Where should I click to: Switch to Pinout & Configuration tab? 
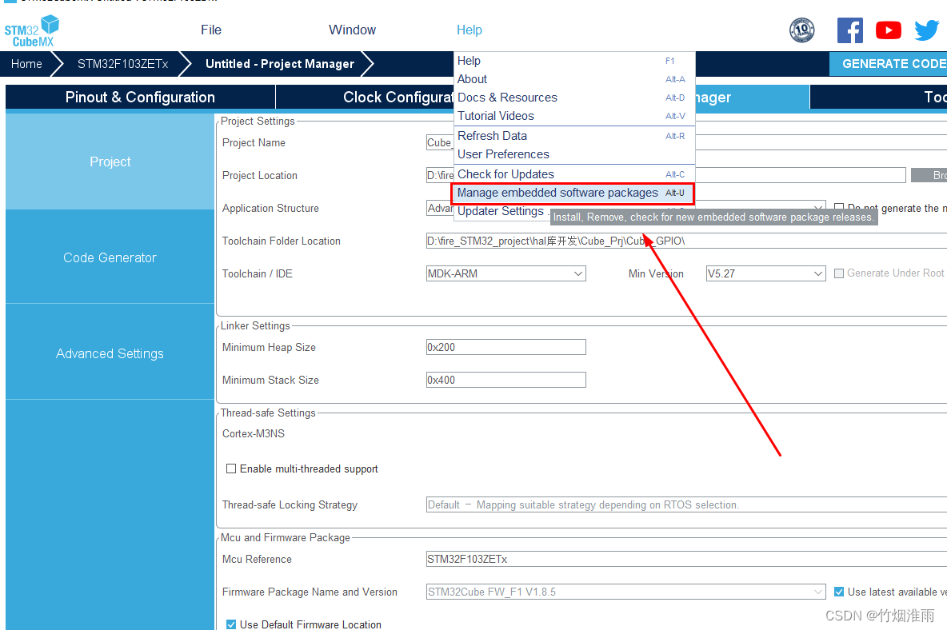click(140, 98)
